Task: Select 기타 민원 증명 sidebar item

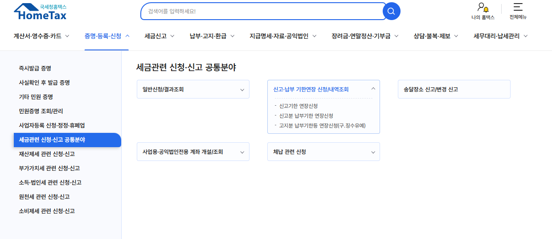Action: tap(36, 97)
